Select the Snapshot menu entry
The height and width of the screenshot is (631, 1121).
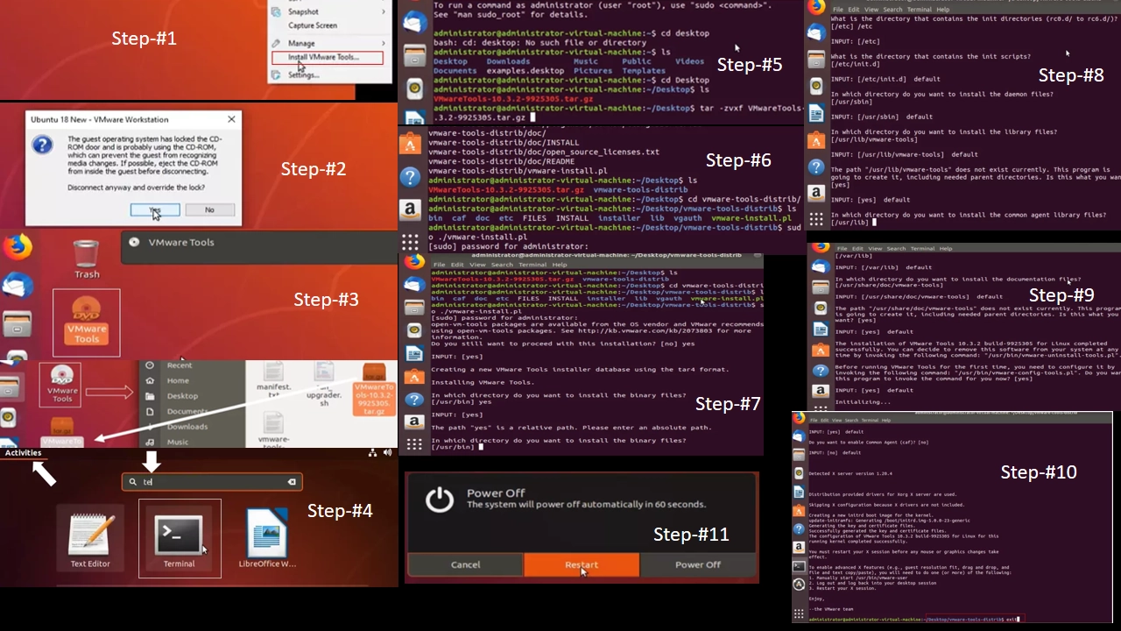(303, 11)
